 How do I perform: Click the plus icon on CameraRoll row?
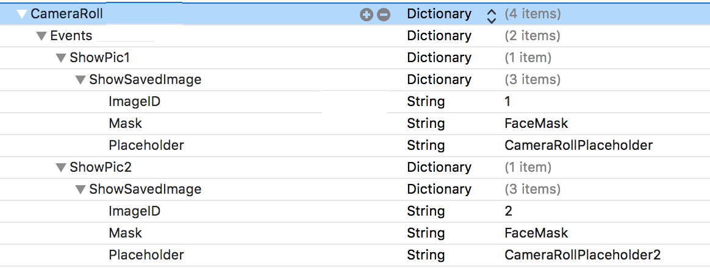tap(366, 15)
